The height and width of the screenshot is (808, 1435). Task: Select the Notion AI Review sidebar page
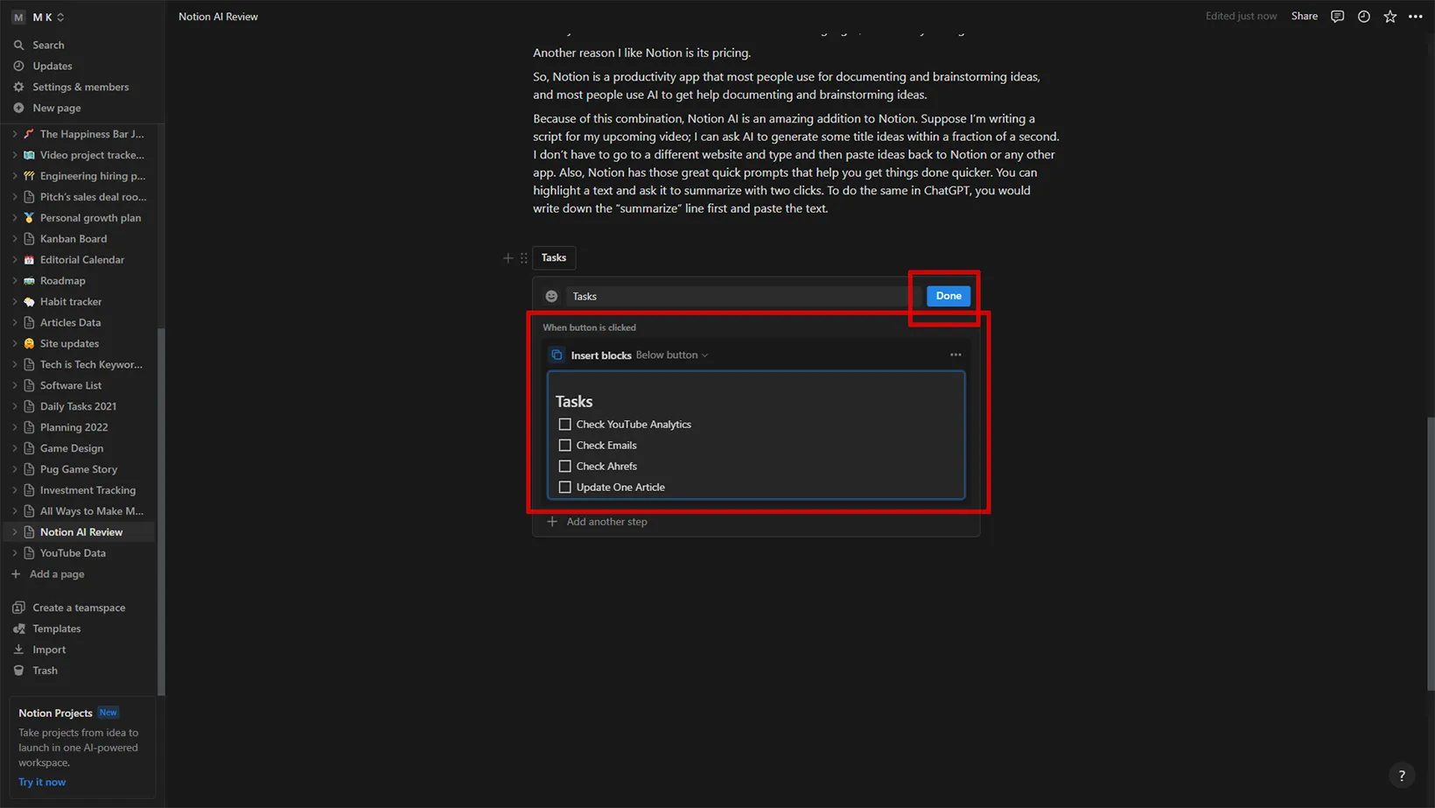tap(80, 532)
